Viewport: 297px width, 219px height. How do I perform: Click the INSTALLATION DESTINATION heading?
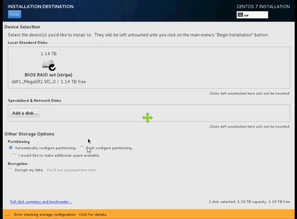[41, 6]
